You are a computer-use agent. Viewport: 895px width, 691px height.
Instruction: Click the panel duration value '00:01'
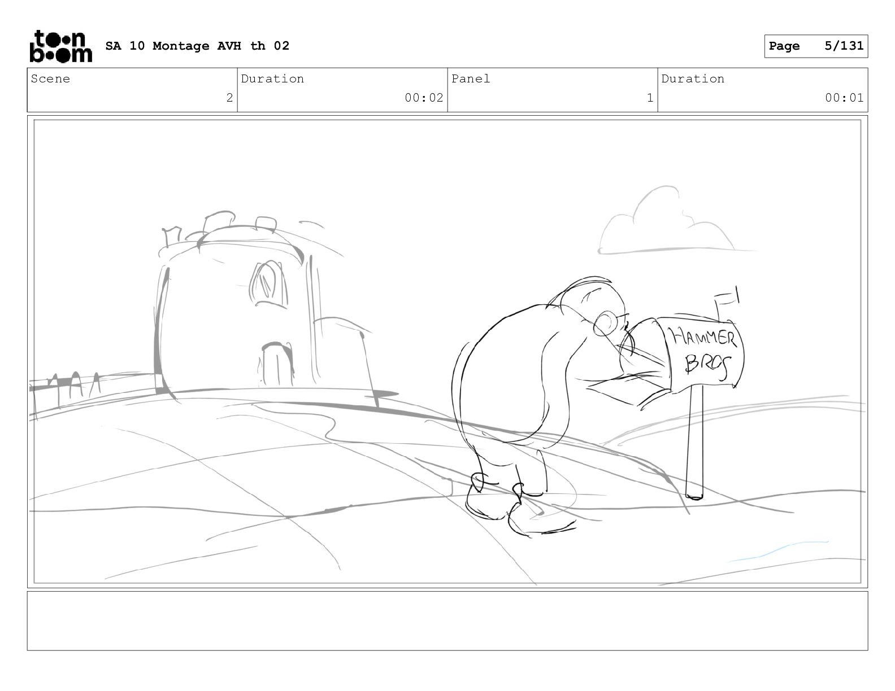click(844, 98)
